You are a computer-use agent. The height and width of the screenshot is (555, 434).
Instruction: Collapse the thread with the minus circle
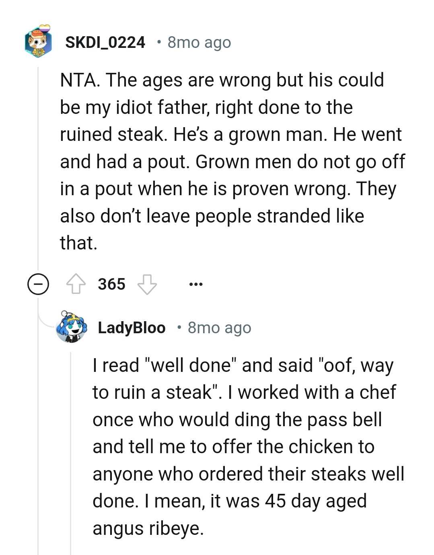(x=38, y=285)
